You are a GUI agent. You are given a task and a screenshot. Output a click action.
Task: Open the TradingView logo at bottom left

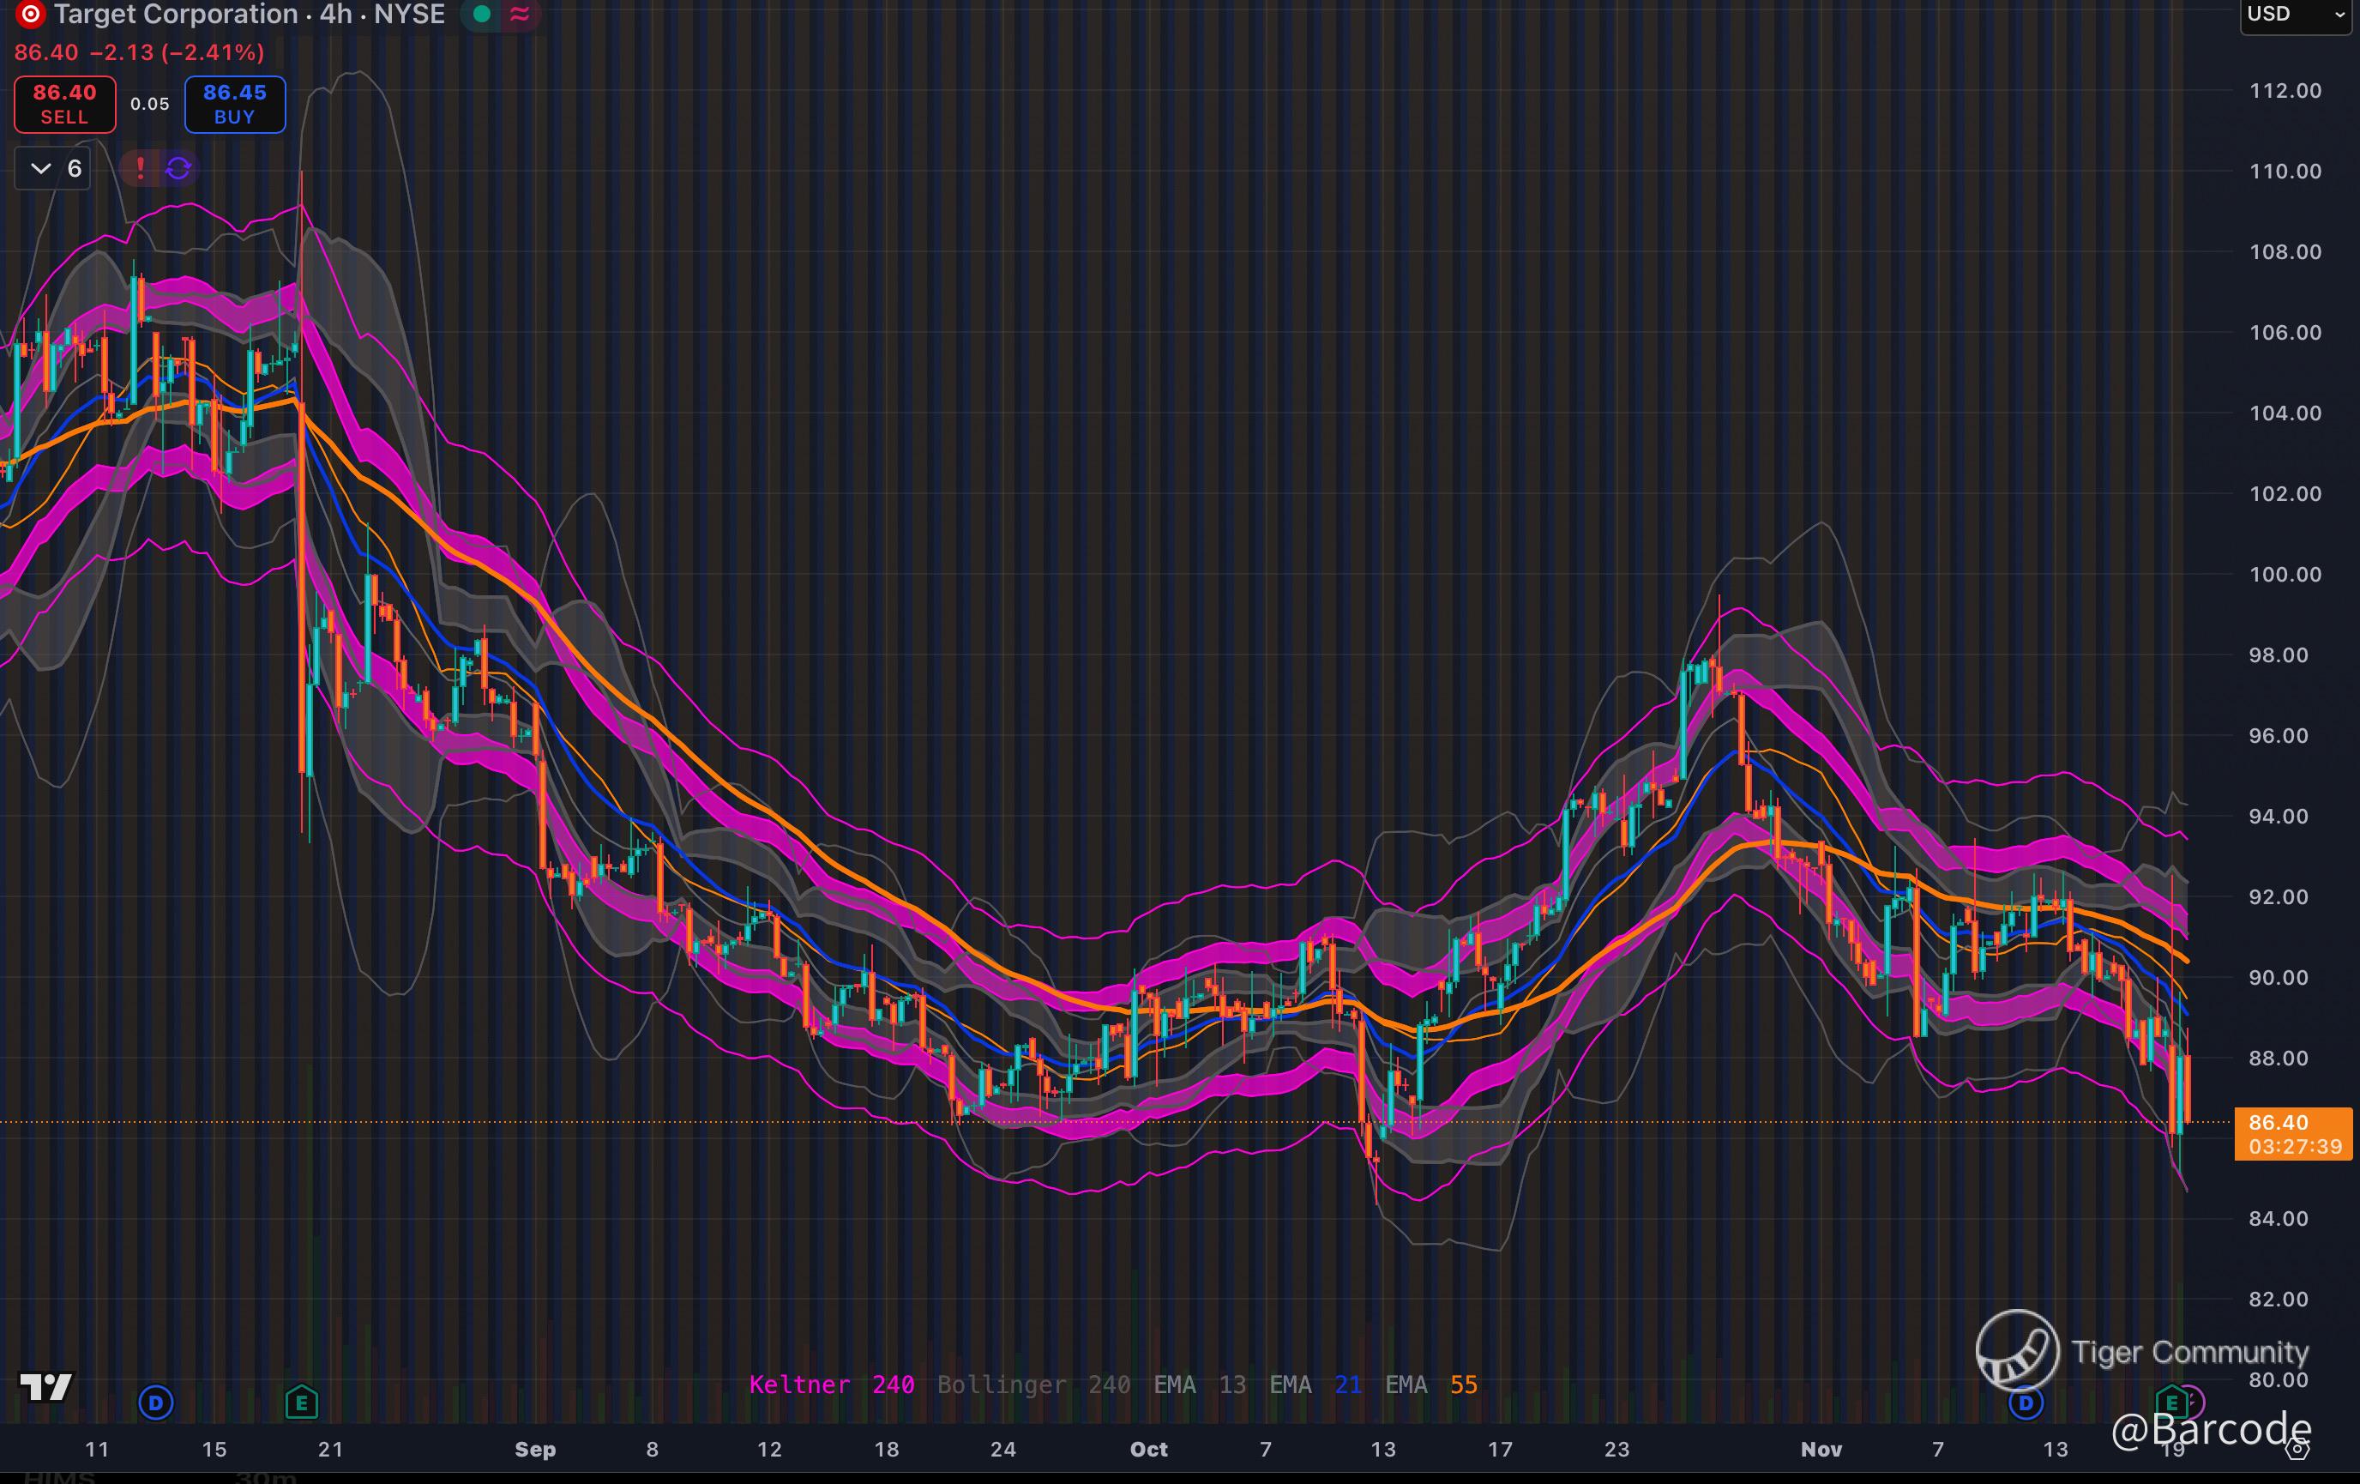point(46,1386)
